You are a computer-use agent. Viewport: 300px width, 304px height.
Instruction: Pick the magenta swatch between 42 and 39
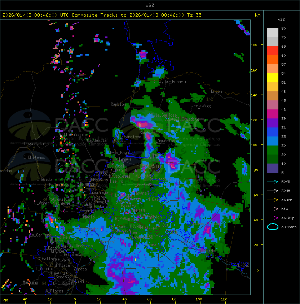tap(273, 114)
